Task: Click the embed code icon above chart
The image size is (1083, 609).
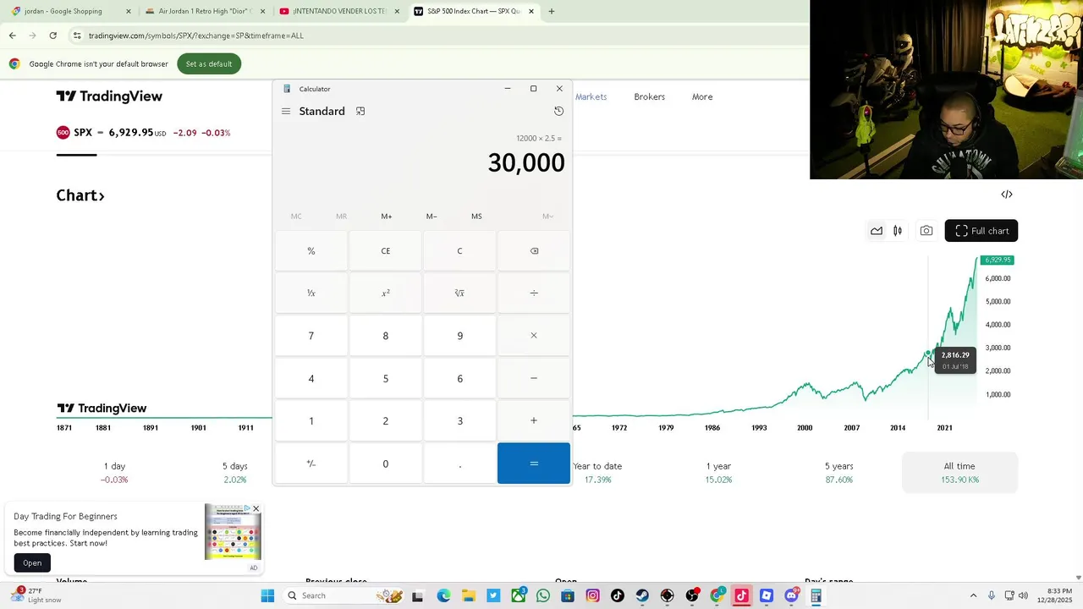Action: point(1007,195)
